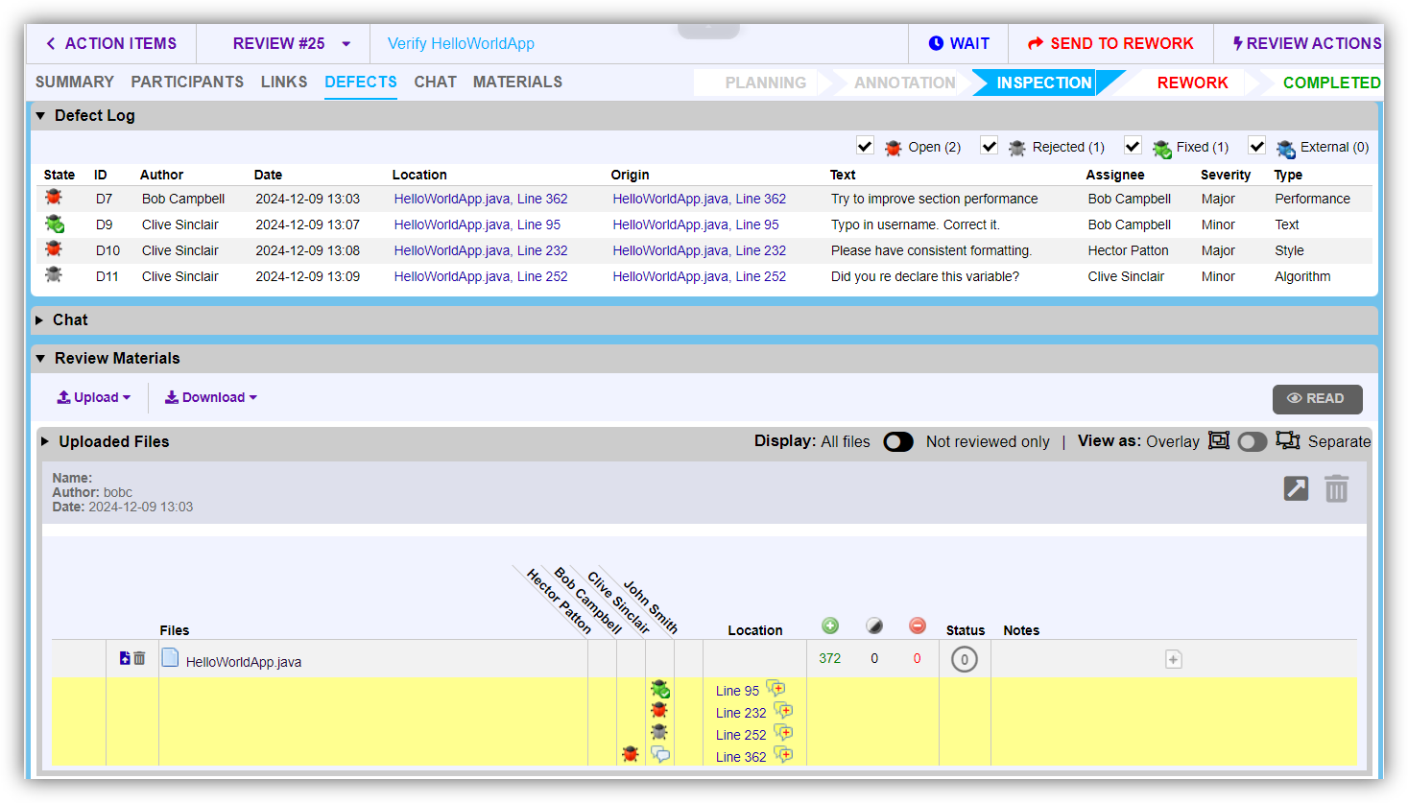
Task: Click the add note plus icon
Action: click(x=1173, y=659)
